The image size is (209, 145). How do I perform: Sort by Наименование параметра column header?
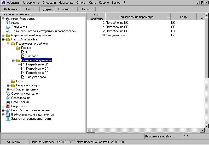coord(136,17)
